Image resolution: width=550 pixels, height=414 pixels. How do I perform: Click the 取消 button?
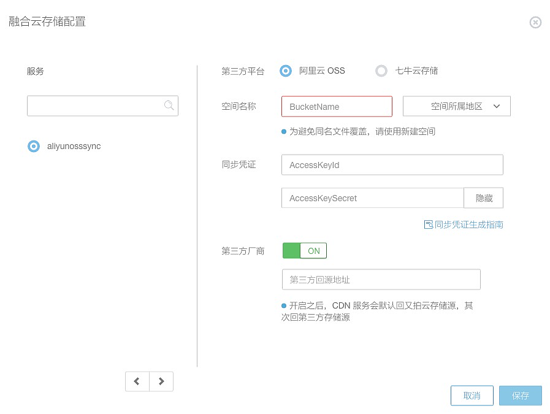pos(472,396)
